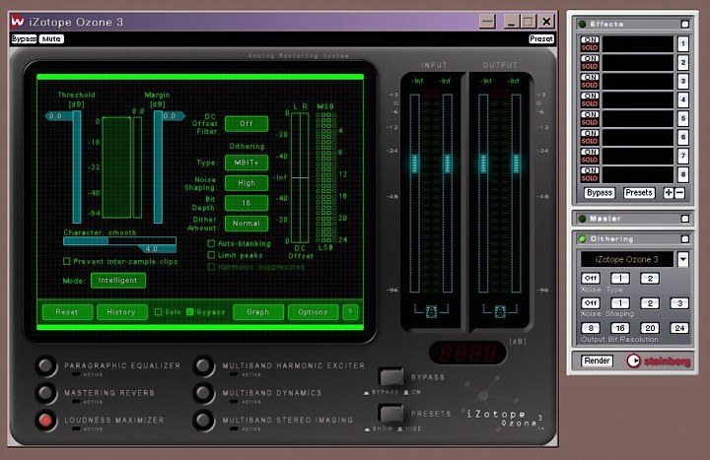Image resolution: width=710 pixels, height=460 pixels.
Task: Activate the Multiband Stereo Imaging module button
Action: 204,421
